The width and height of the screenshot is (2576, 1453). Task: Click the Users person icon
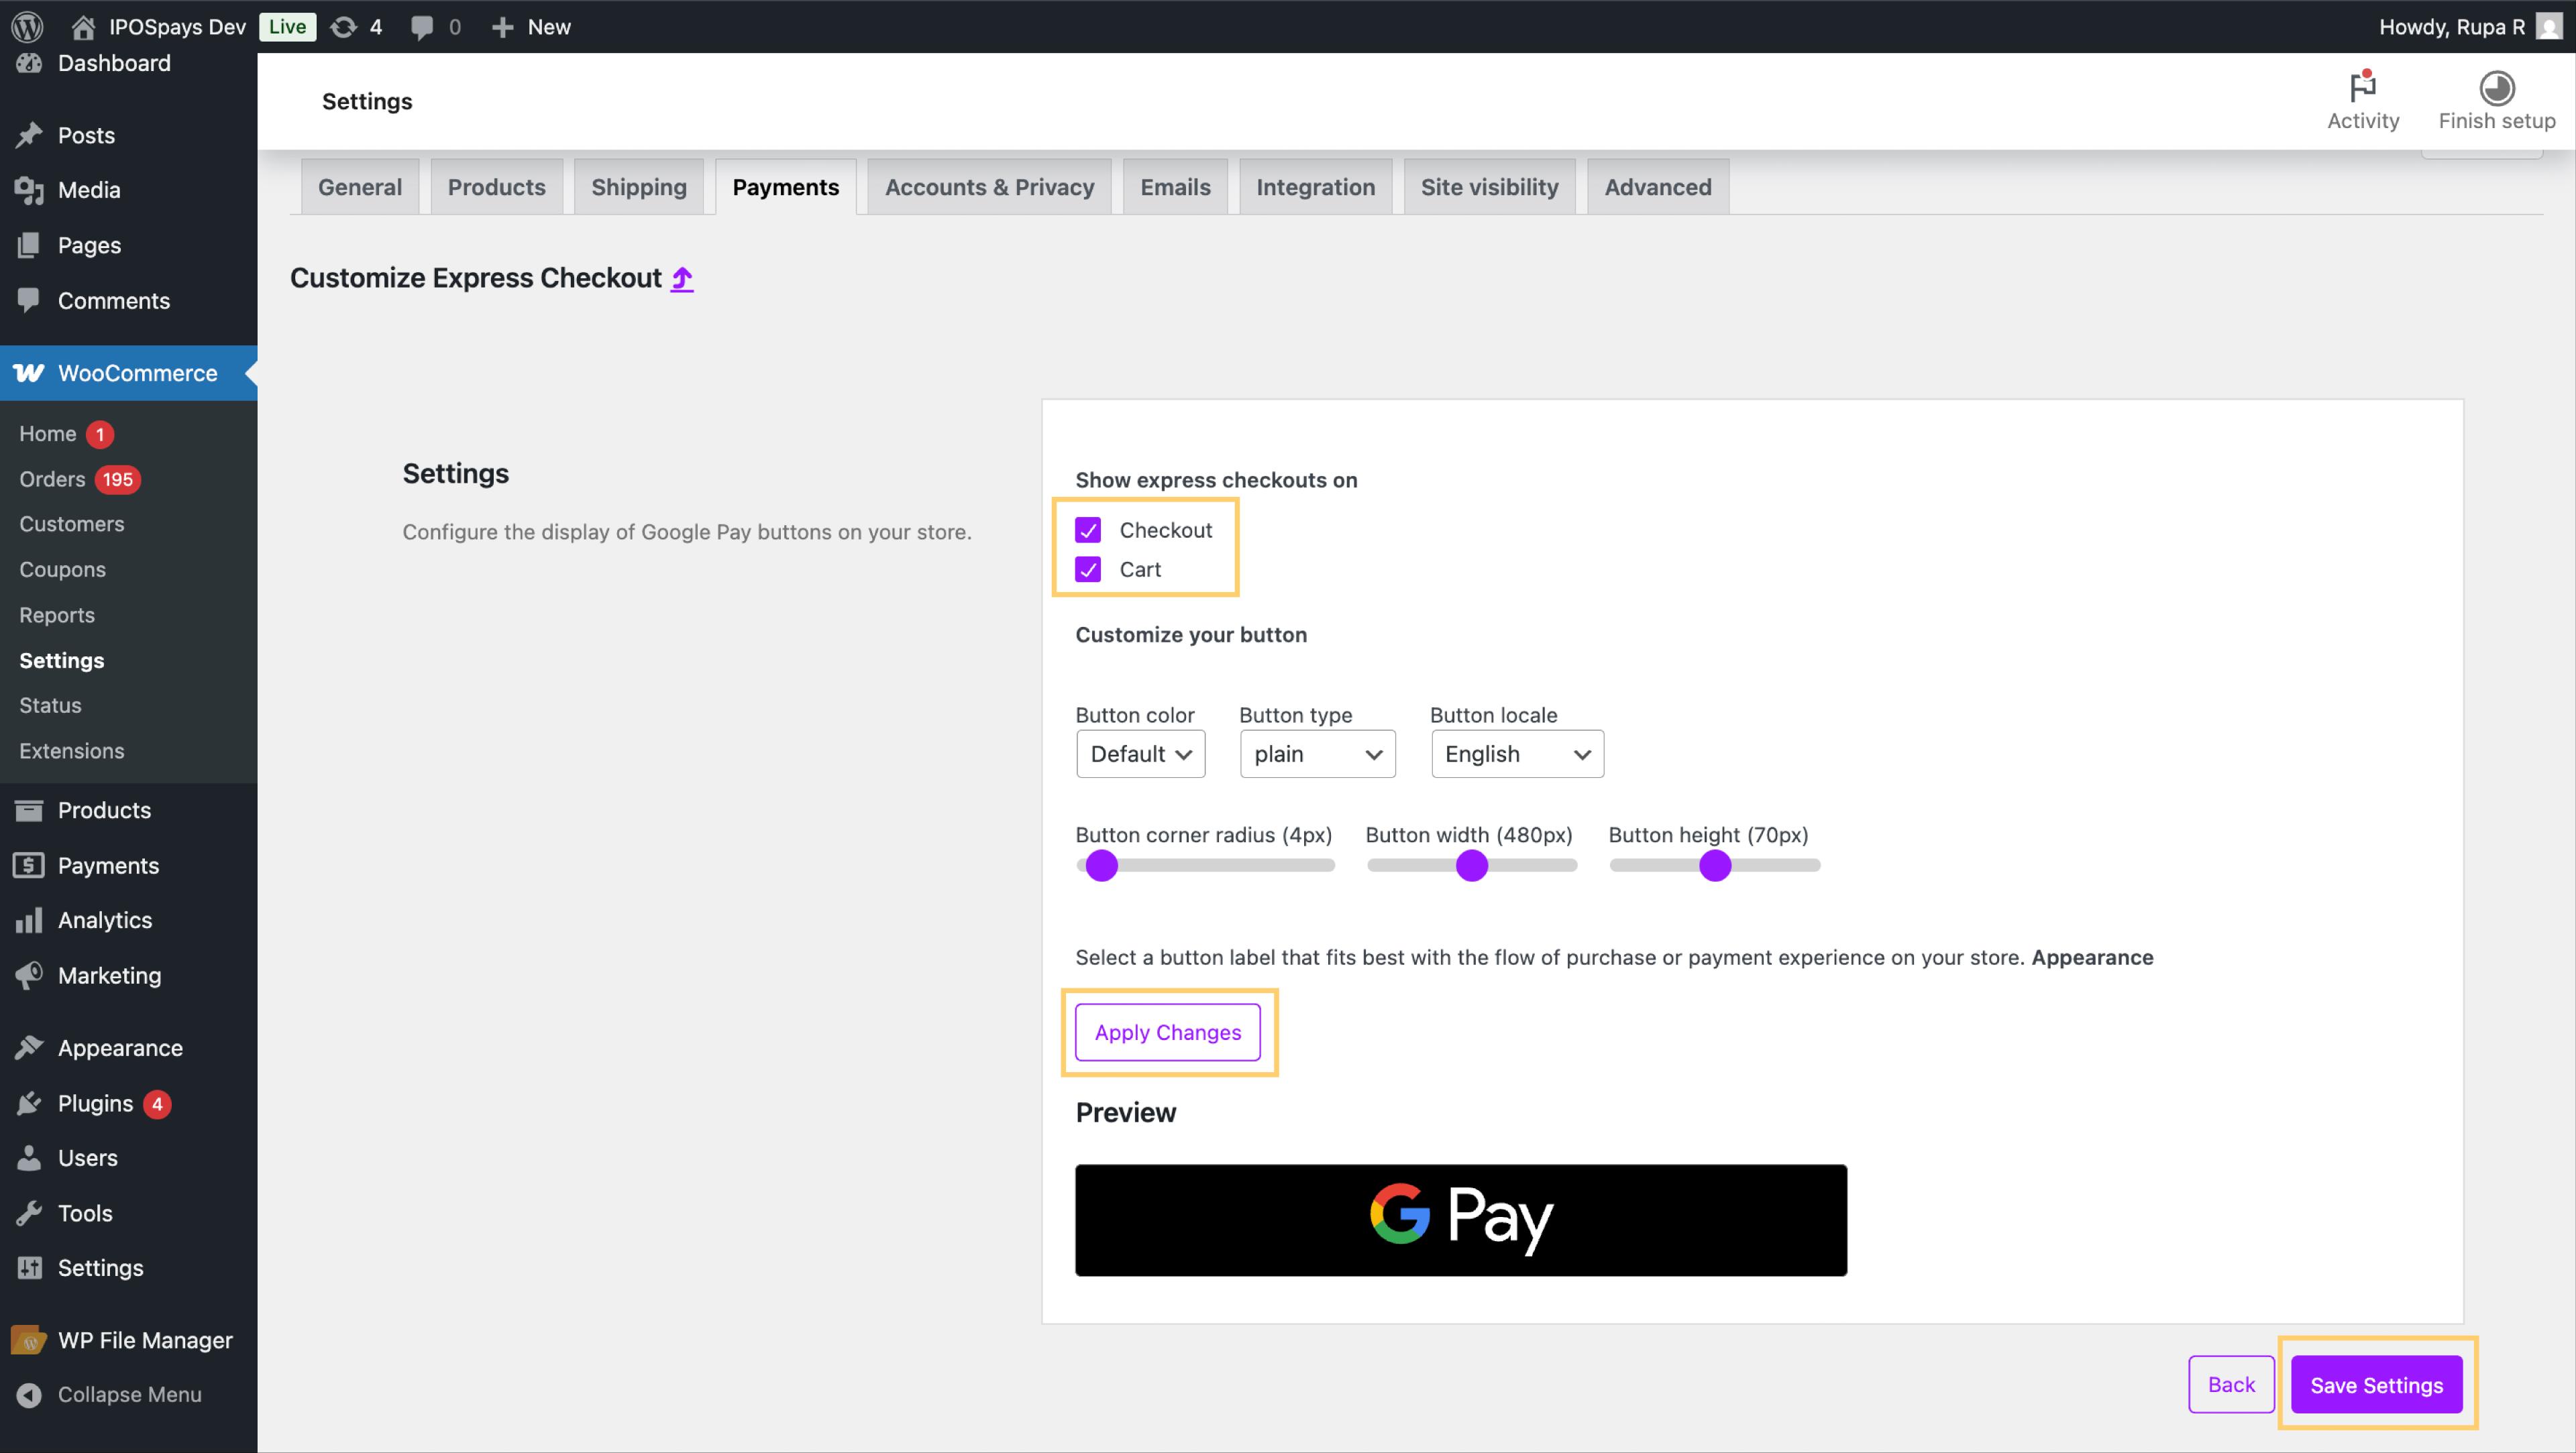pyautogui.click(x=29, y=1157)
